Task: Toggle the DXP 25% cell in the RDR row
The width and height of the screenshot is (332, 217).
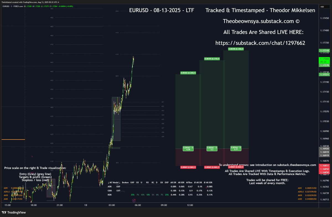Action: click(x=167, y=195)
